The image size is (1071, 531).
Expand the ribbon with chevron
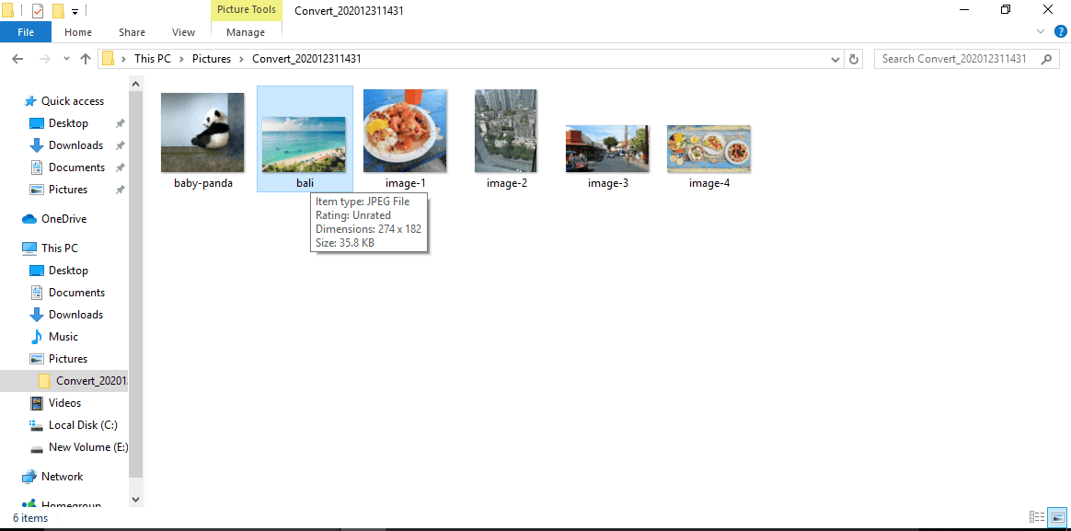tap(1041, 31)
